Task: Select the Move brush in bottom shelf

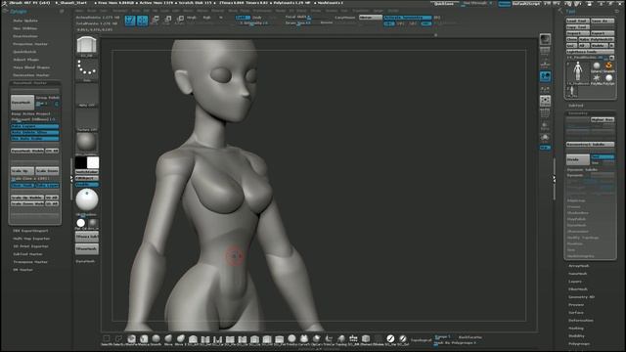Action: pyautogui.click(x=168, y=340)
